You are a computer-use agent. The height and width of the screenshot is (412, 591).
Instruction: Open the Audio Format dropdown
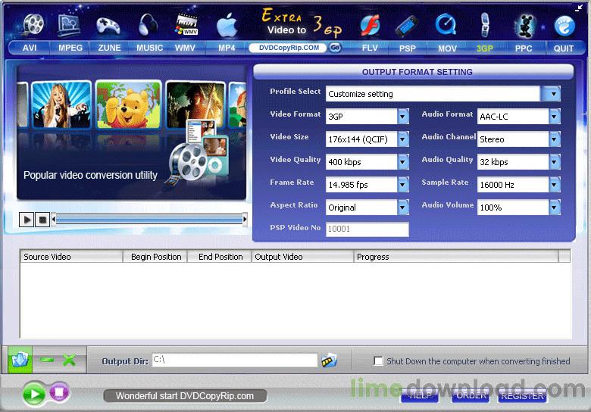pos(555,117)
